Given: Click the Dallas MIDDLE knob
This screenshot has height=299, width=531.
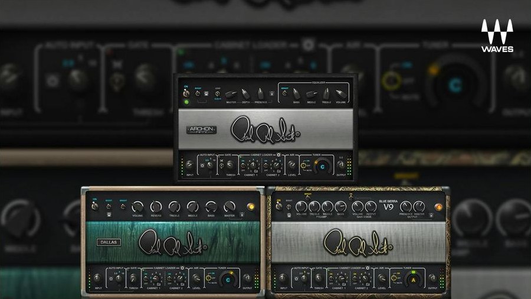Looking at the screenshot, I should (193, 207).
